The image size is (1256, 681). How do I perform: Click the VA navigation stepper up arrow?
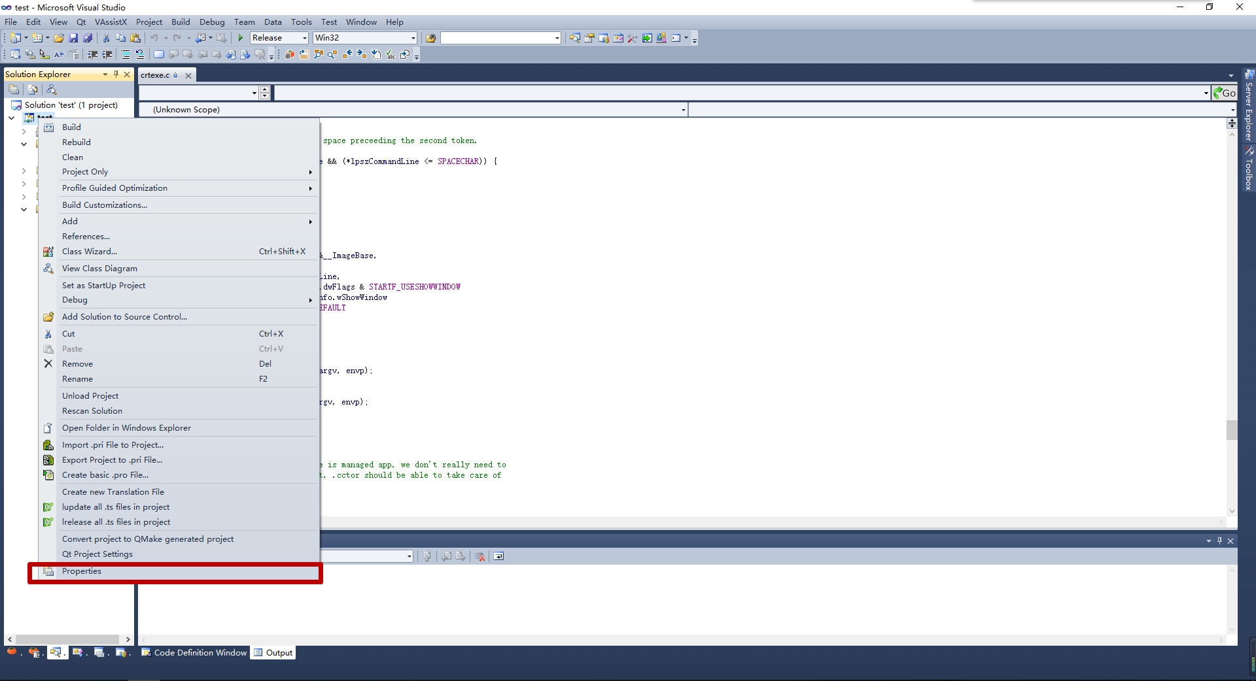click(264, 90)
